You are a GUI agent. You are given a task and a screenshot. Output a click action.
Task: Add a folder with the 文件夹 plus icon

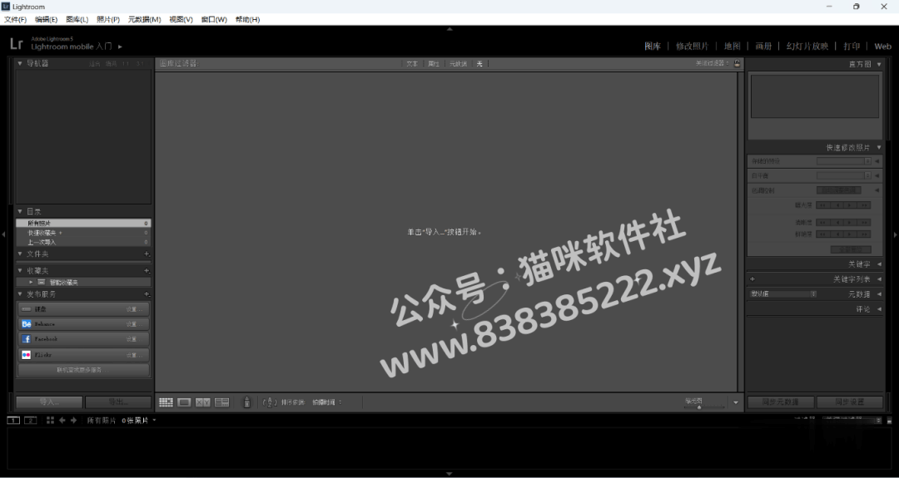tap(147, 254)
